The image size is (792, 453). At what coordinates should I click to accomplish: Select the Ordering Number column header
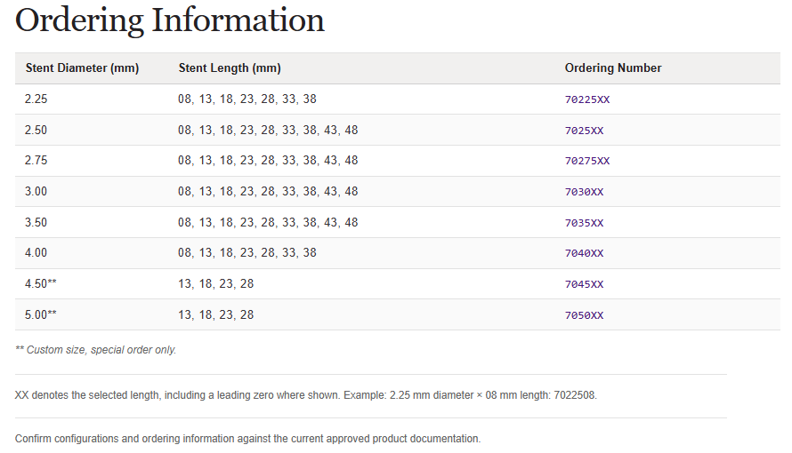click(x=613, y=68)
